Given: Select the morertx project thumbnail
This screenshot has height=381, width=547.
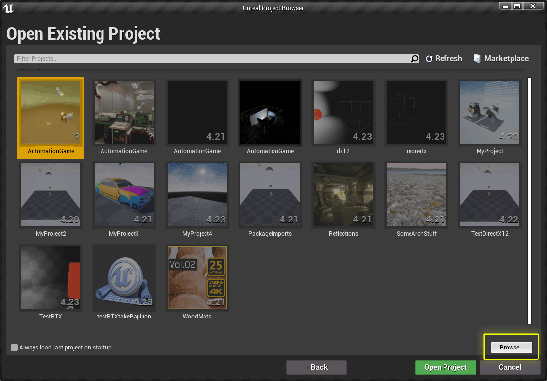Looking at the screenshot, I should coord(416,112).
